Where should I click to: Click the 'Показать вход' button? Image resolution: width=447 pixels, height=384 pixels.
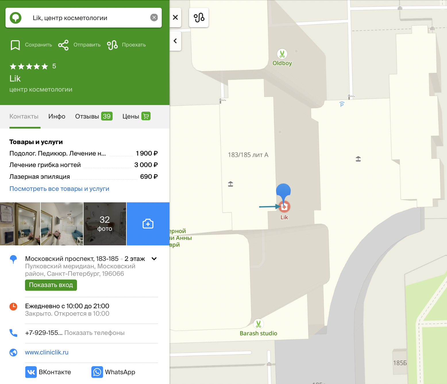pyautogui.click(x=51, y=285)
